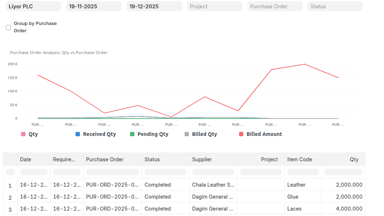Click the Date column filter box

33,172
